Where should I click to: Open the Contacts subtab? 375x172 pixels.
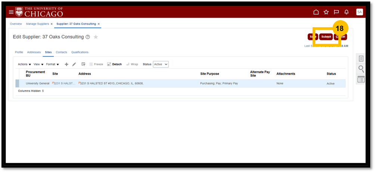[x=62, y=52]
